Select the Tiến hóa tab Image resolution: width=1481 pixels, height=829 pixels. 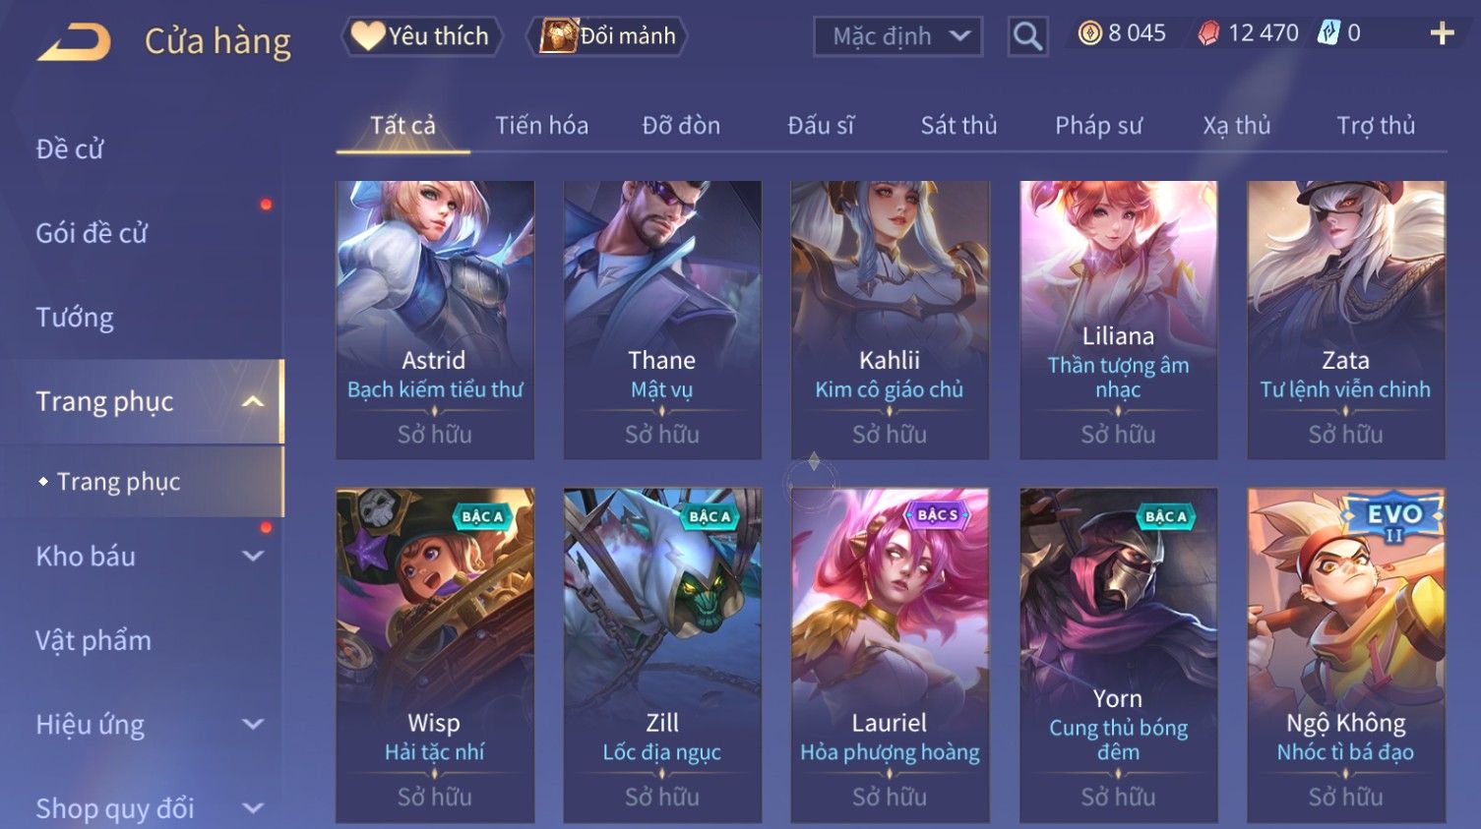click(541, 126)
